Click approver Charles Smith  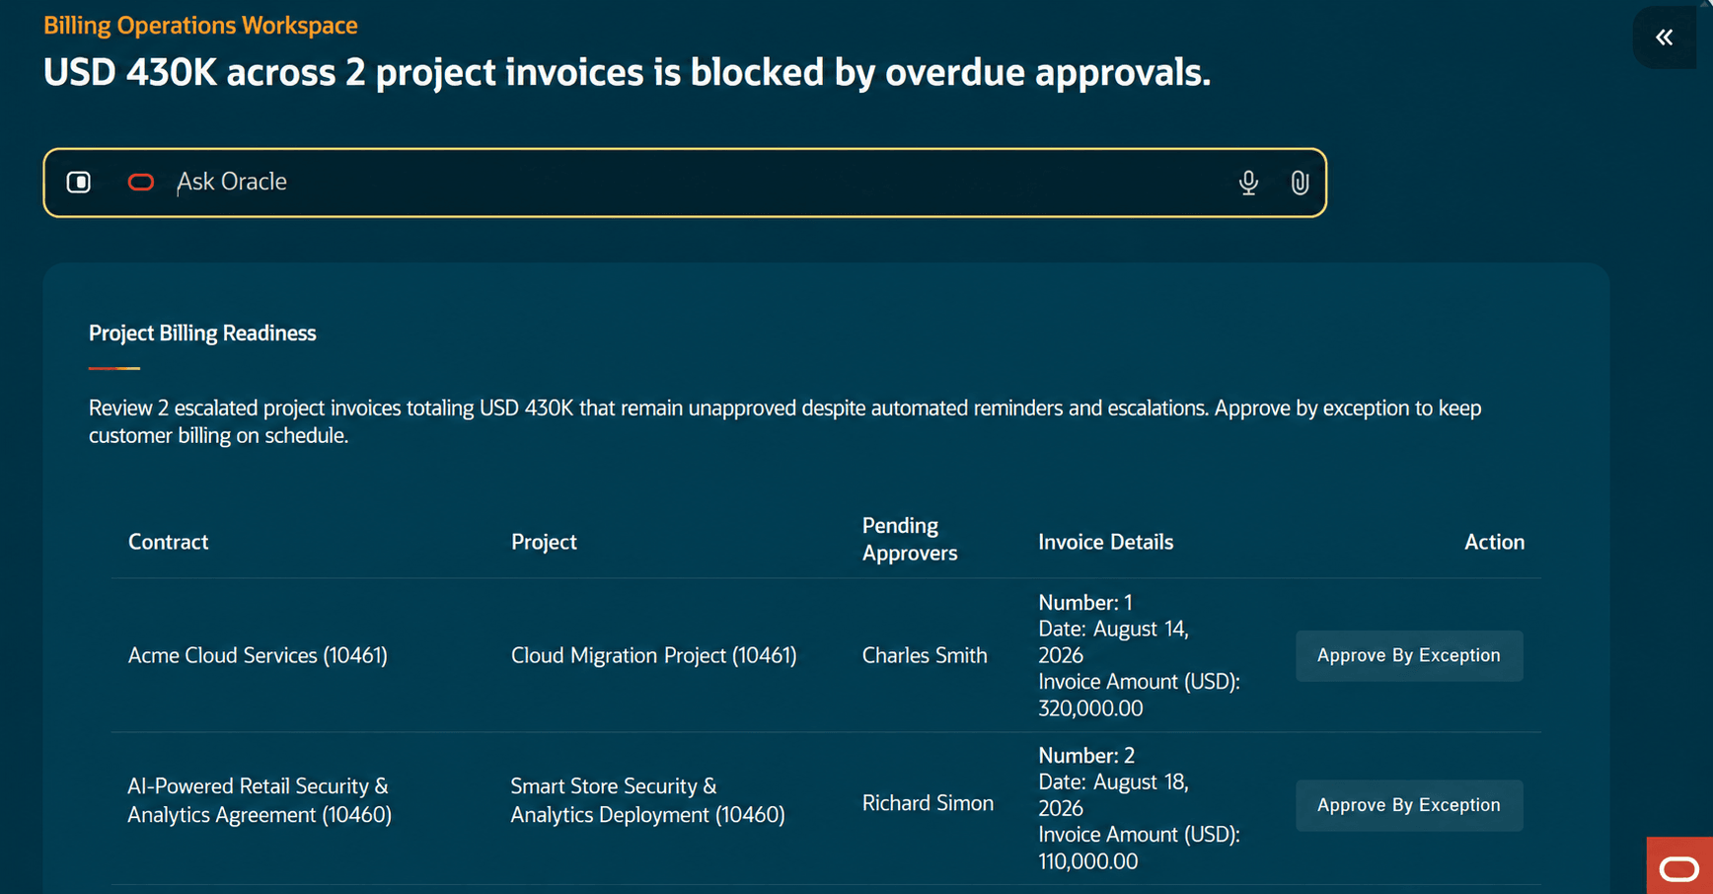[925, 655]
